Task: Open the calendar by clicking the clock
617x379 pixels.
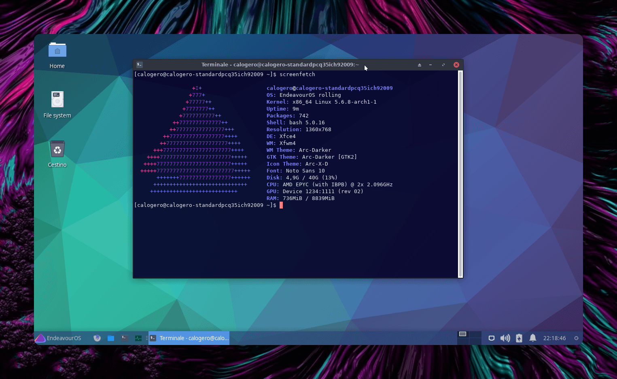Action: (554, 338)
